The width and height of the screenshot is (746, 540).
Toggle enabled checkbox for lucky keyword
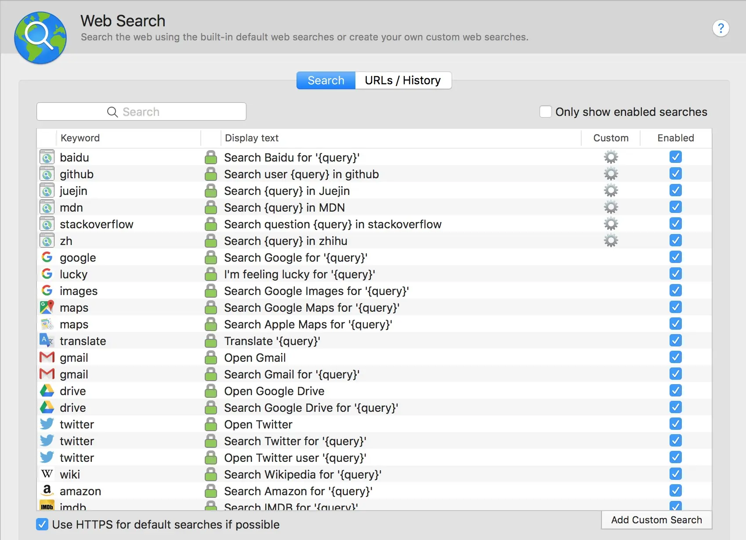click(x=675, y=274)
